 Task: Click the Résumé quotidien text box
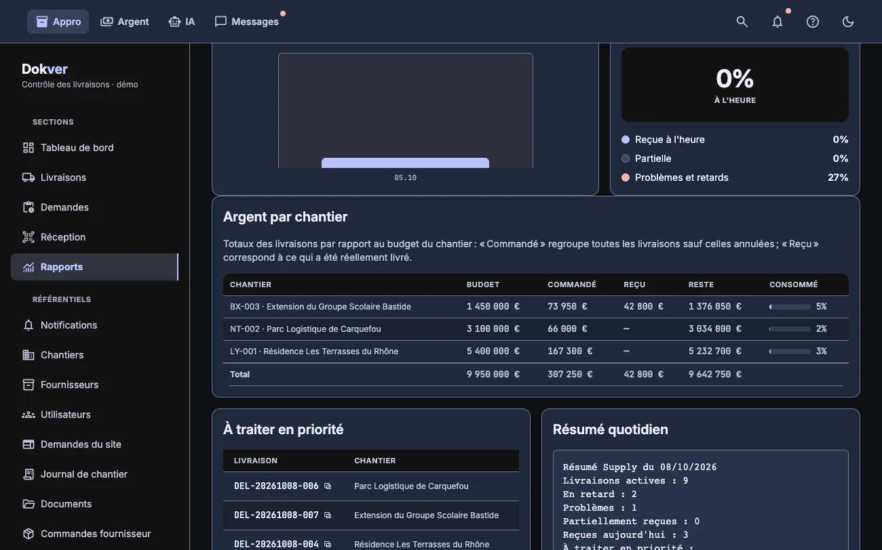[x=701, y=500]
